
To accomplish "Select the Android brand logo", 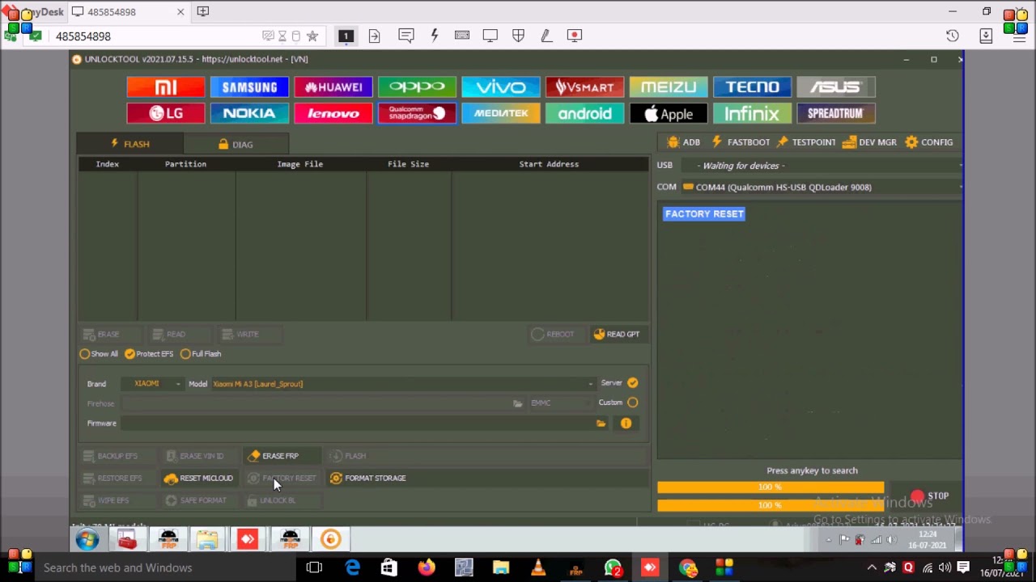I will tap(584, 113).
